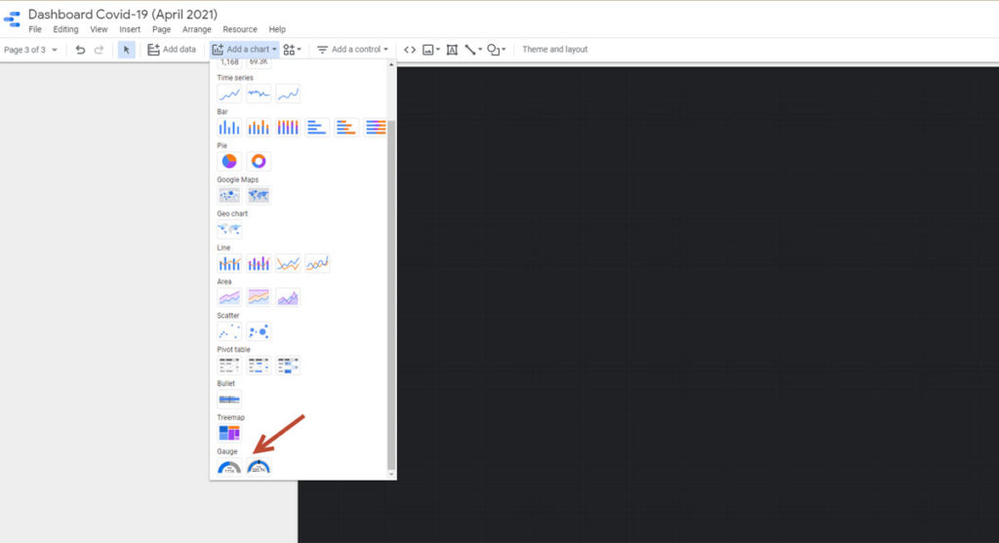Choose the basic Pivot table icon

pyautogui.click(x=229, y=366)
